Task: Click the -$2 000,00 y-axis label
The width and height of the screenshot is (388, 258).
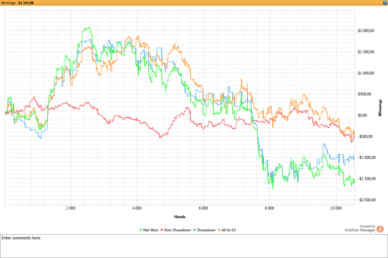Action: [365, 200]
